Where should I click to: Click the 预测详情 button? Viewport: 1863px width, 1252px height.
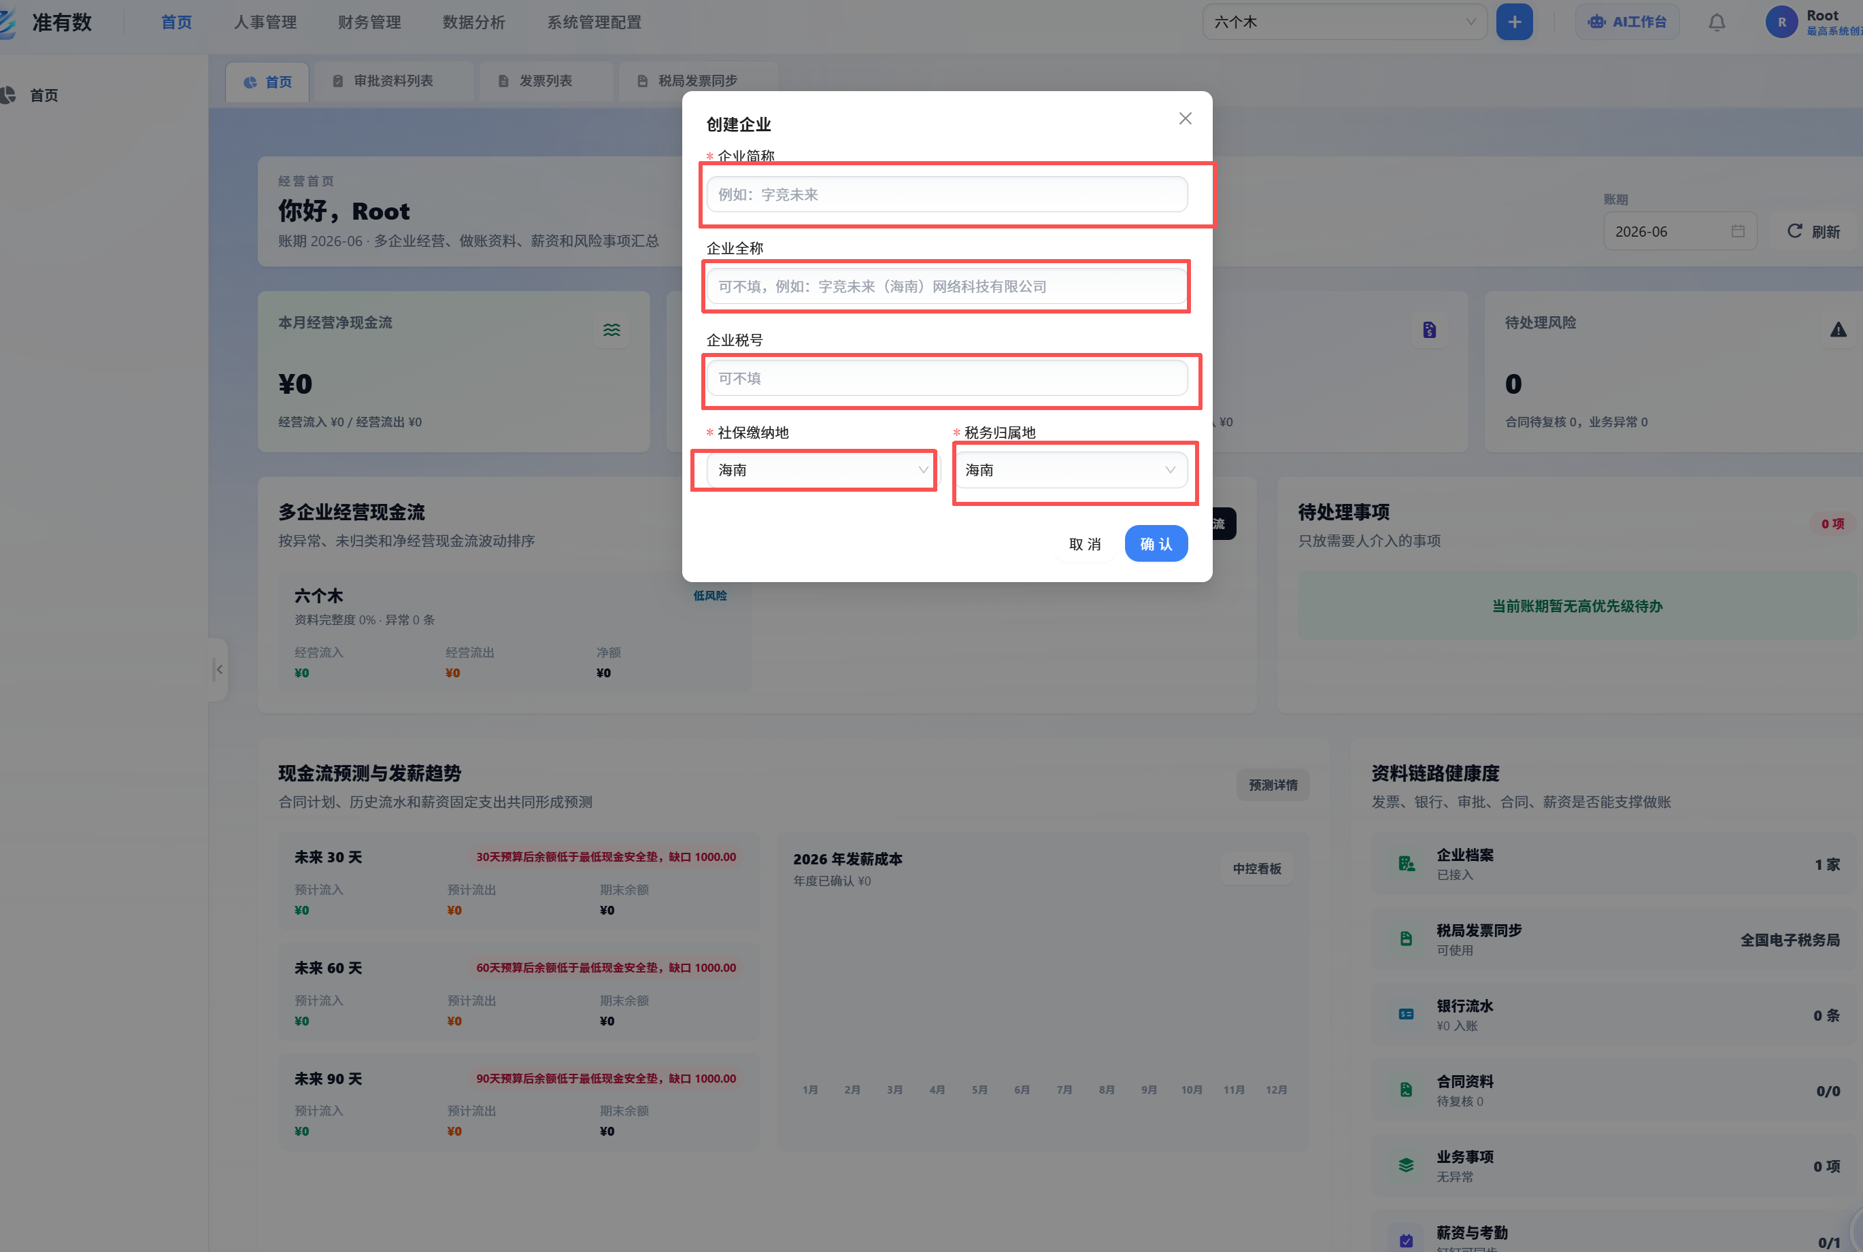click(x=1273, y=785)
